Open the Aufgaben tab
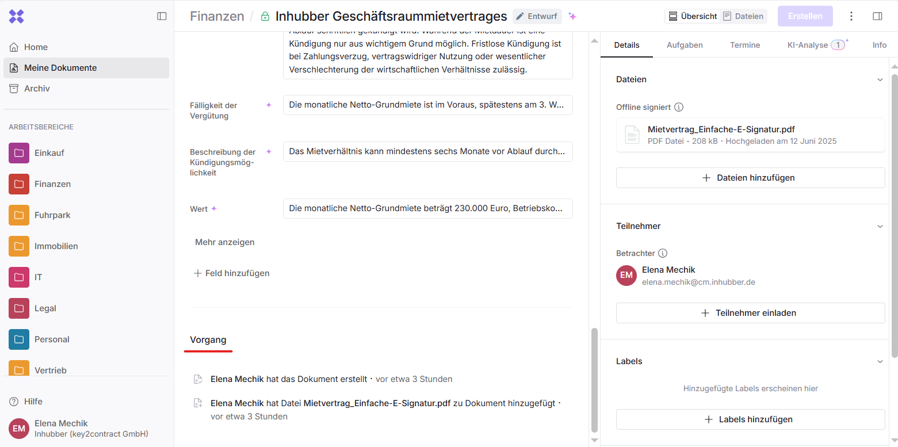Viewport: 898px width, 447px height. click(x=685, y=45)
